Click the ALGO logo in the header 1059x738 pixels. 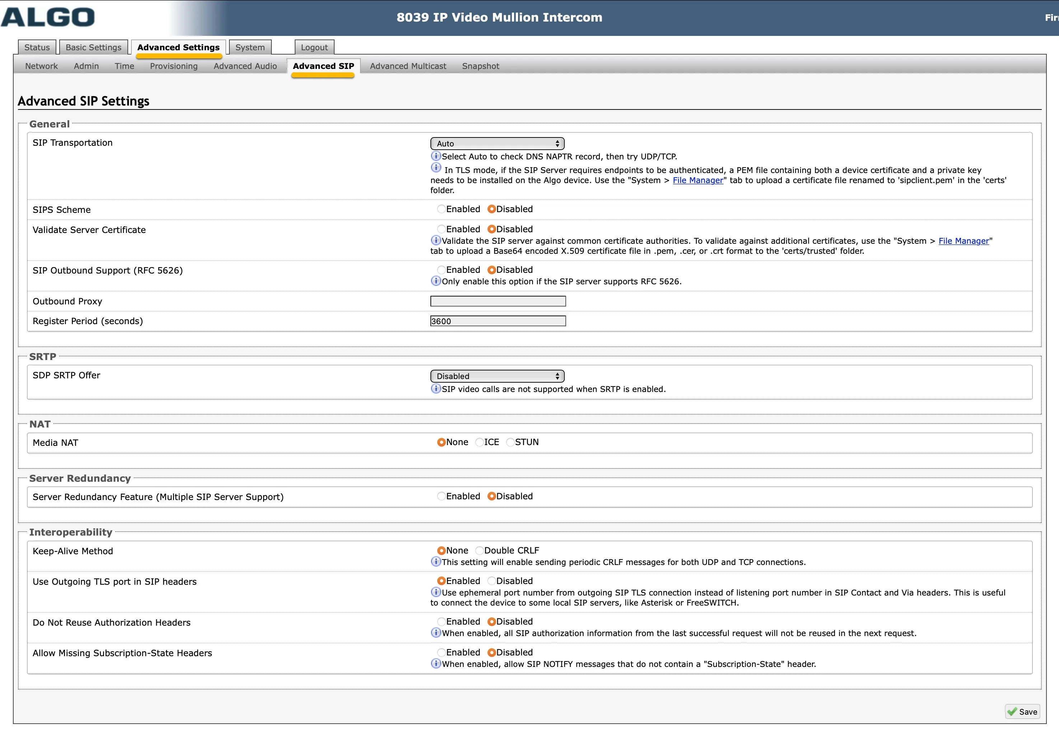(x=48, y=18)
